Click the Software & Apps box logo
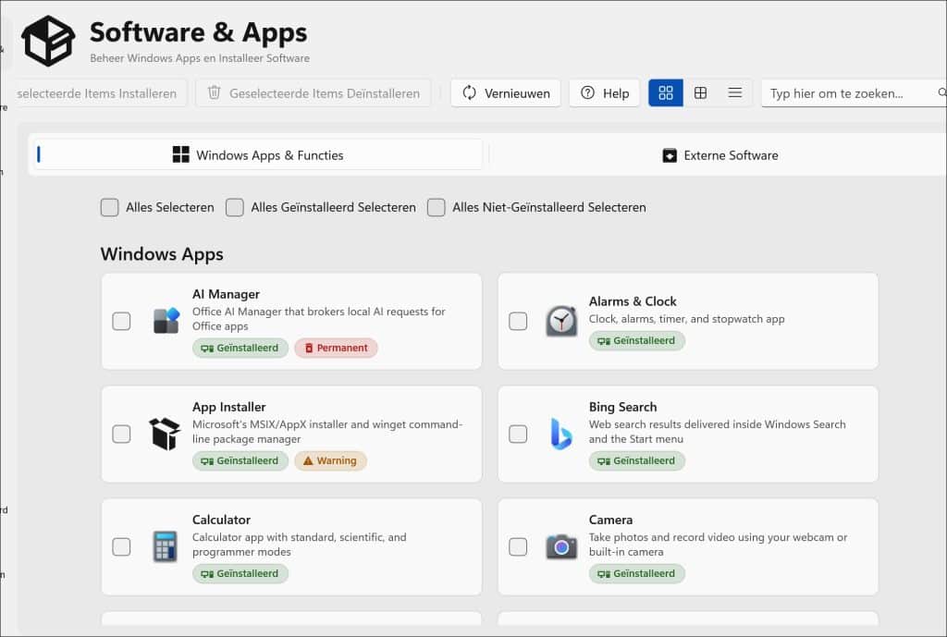The image size is (947, 637). click(x=48, y=41)
